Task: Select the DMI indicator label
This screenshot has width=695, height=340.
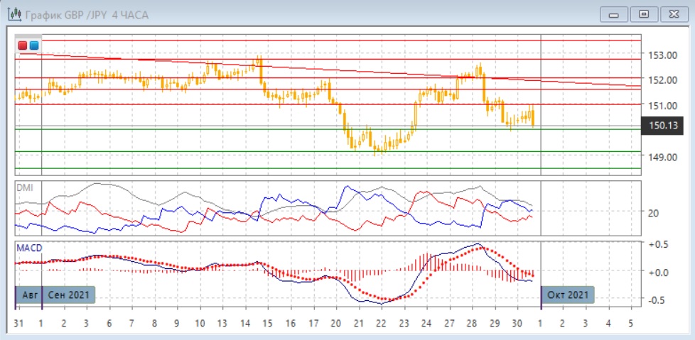Action: tap(25, 187)
